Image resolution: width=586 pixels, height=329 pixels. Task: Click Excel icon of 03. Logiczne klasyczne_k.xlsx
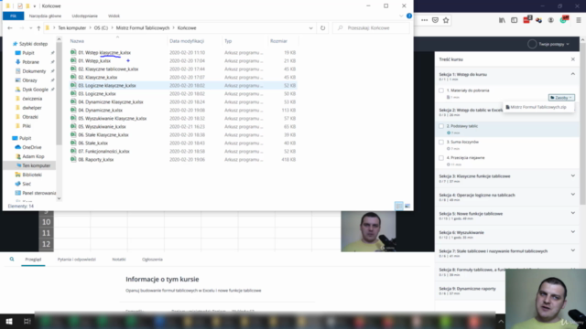tap(73, 85)
